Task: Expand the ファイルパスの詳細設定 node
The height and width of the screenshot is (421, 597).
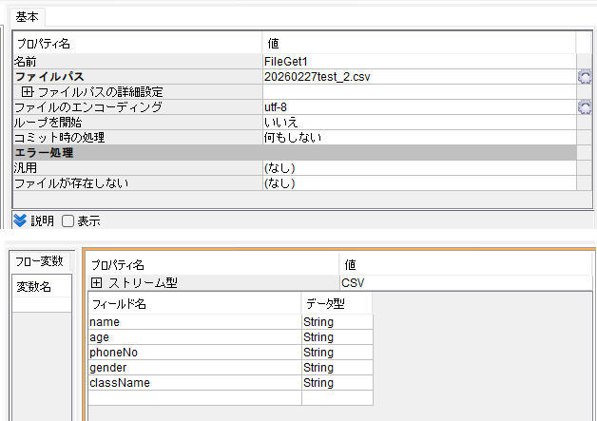Action: coord(28,92)
